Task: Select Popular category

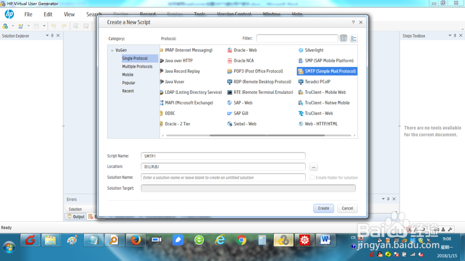Action: coord(129,83)
